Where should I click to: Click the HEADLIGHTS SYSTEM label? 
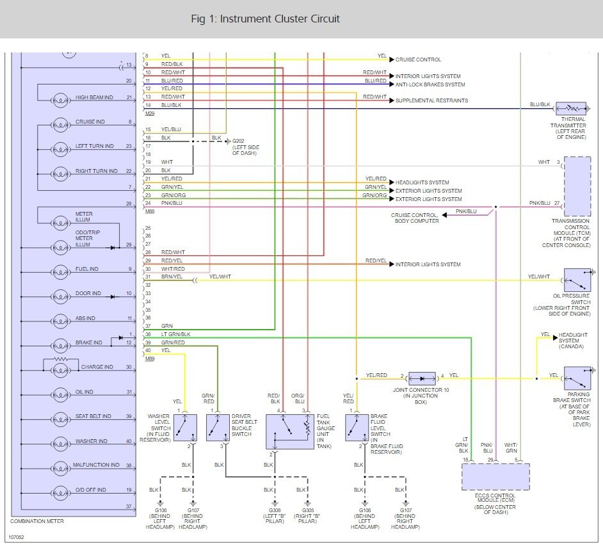click(x=422, y=182)
